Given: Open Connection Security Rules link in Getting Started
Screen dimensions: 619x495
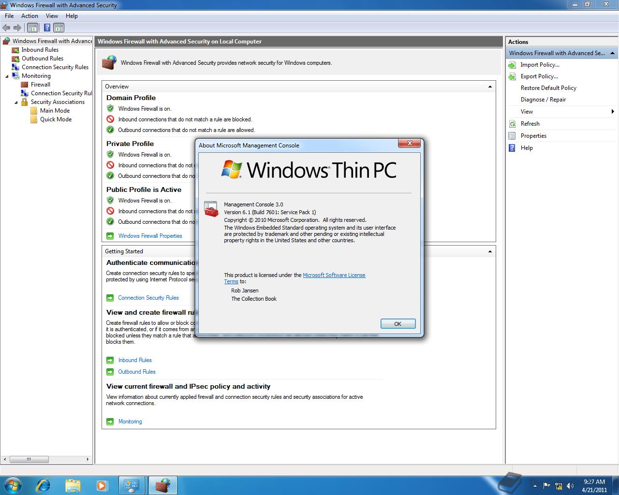Looking at the screenshot, I should point(148,298).
